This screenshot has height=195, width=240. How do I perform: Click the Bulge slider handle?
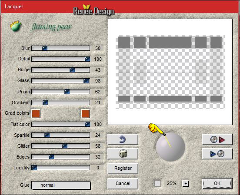(72, 70)
